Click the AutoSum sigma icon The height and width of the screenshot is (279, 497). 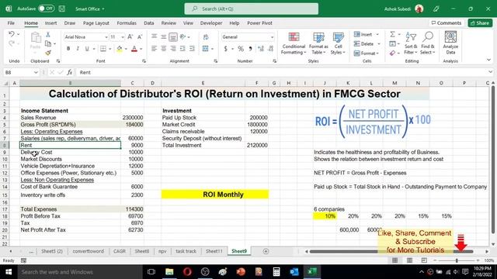[x=392, y=34]
